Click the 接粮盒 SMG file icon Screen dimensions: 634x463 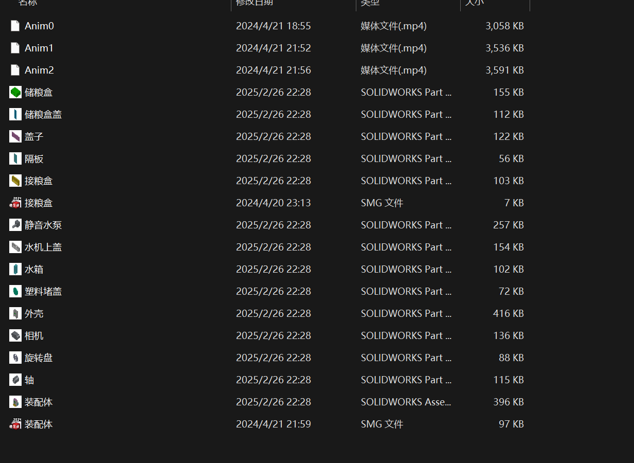(15, 203)
